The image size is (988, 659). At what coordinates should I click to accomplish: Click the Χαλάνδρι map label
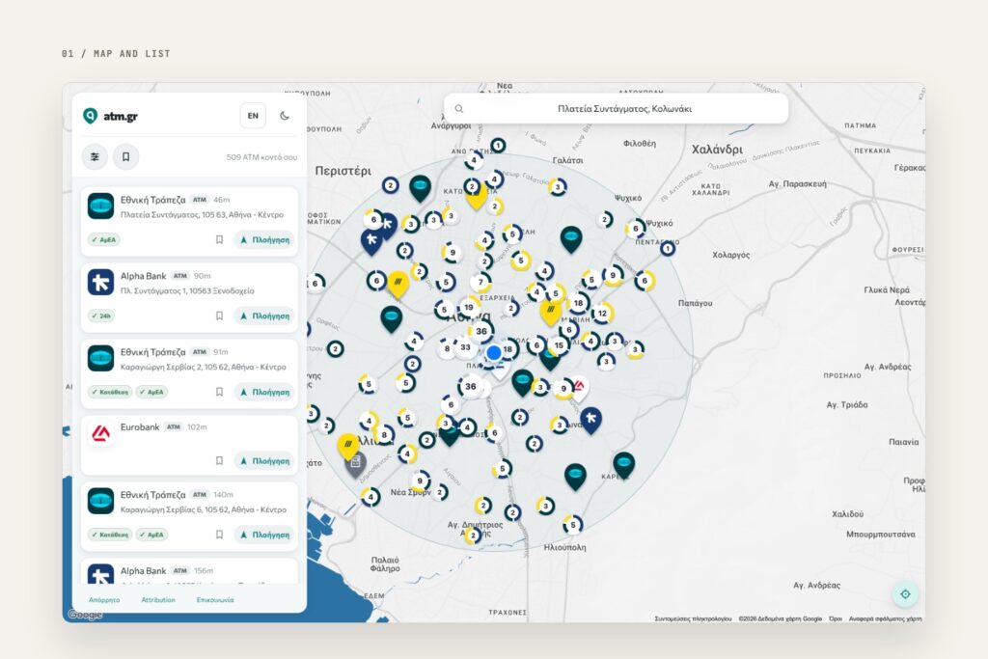(x=717, y=150)
